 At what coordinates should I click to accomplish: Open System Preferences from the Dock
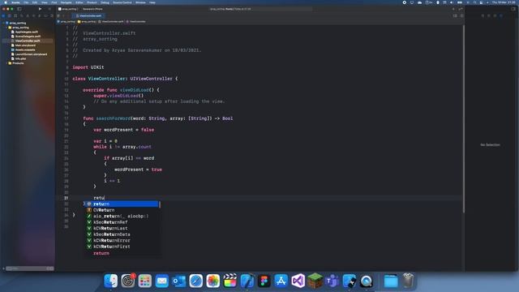tap(128, 281)
